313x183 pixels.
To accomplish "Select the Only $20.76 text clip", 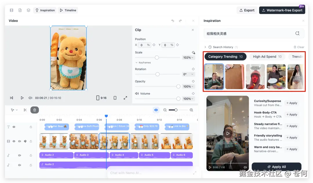I will [147, 126].
